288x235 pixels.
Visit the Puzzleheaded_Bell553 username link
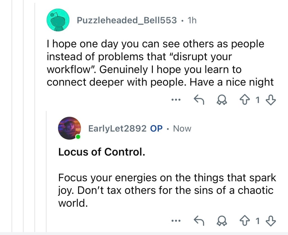tap(127, 20)
